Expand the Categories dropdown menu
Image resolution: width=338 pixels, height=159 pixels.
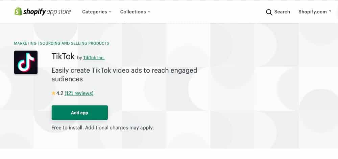pyautogui.click(x=97, y=12)
